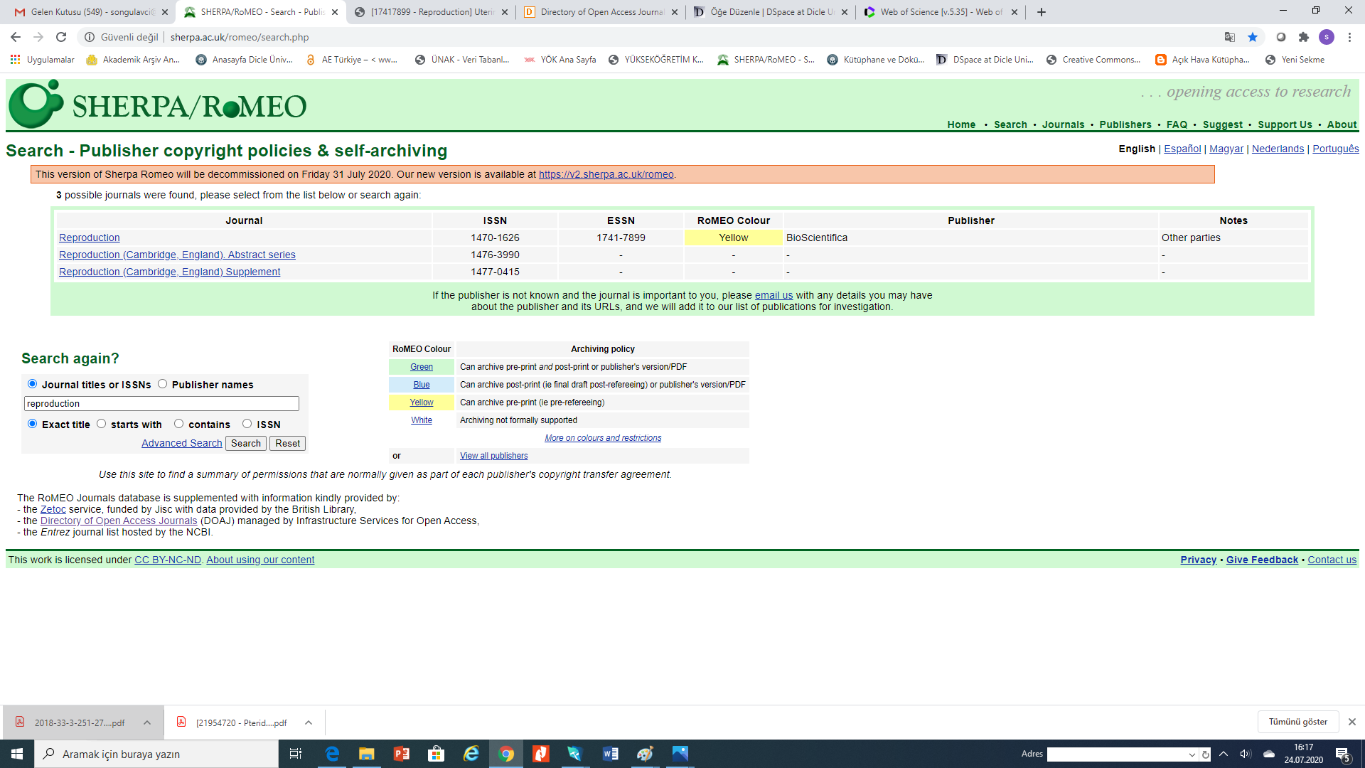1365x768 pixels.
Task: Open the Uygulamalar apps shortcut
Action: (42, 60)
